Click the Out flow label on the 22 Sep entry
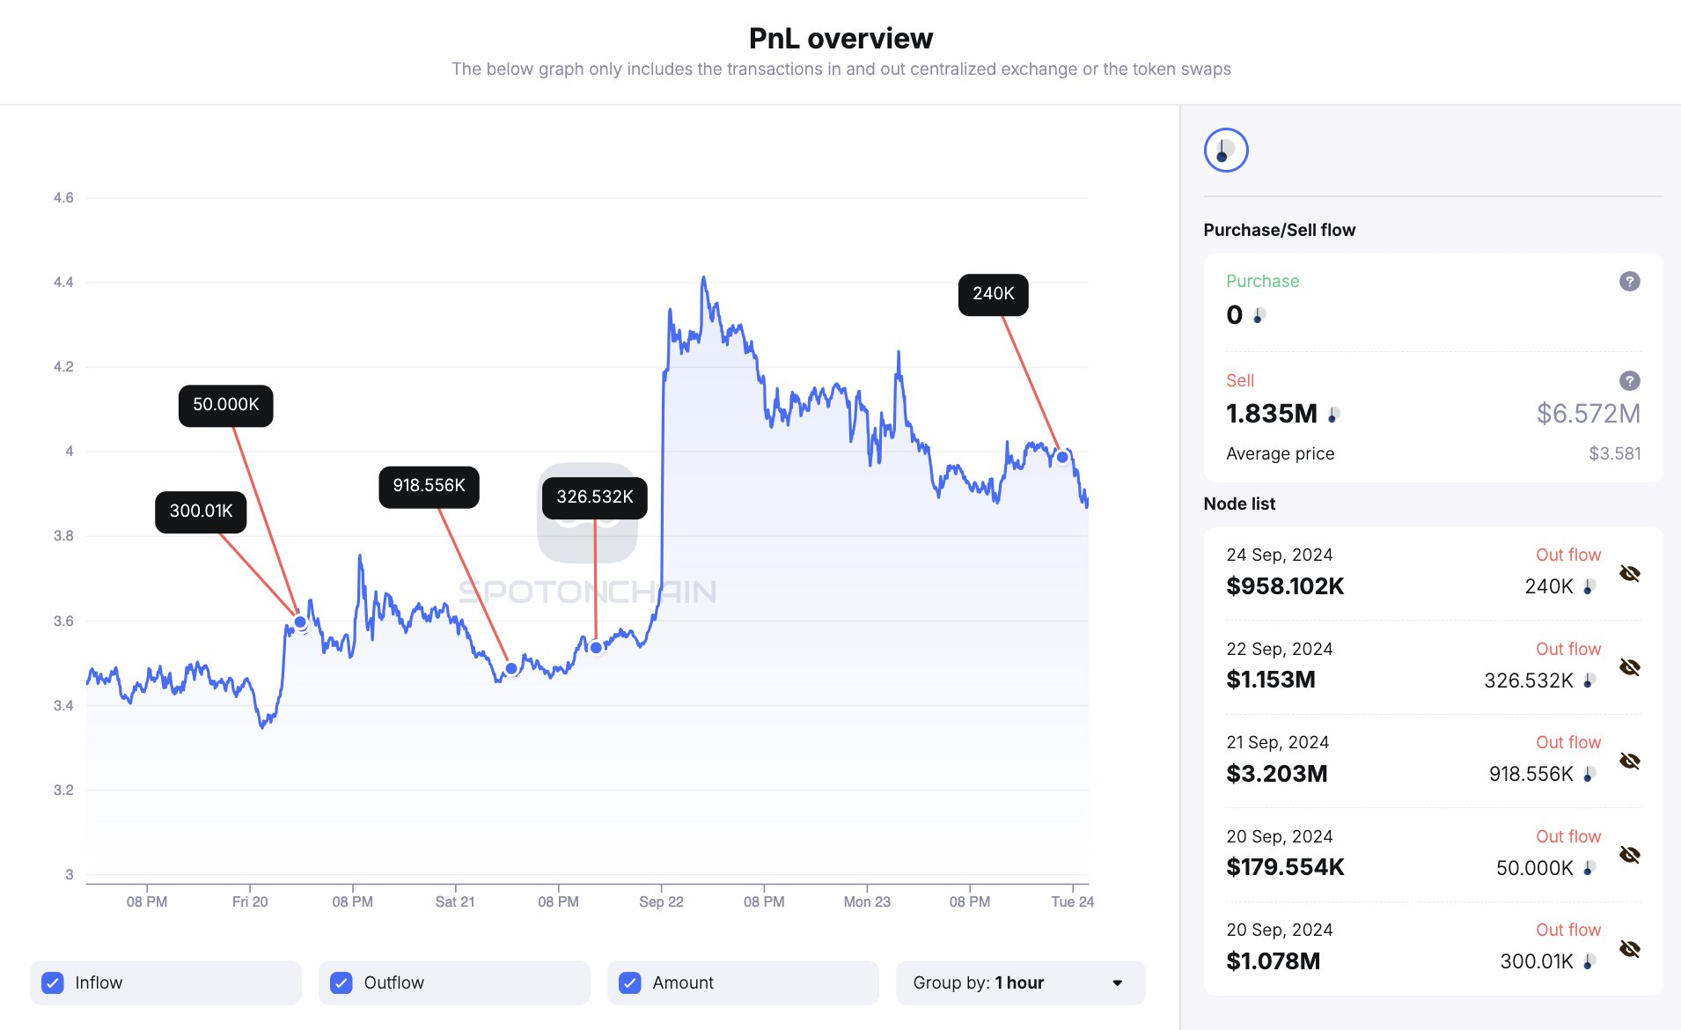Image resolution: width=1681 pixels, height=1030 pixels. tap(1568, 649)
